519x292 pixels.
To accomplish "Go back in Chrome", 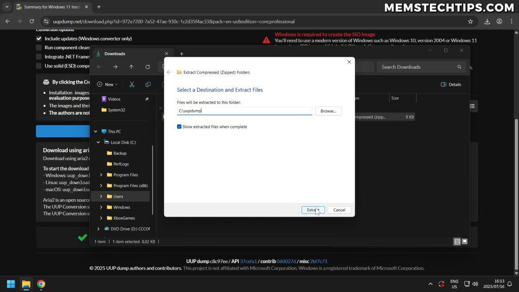I will point(8,21).
